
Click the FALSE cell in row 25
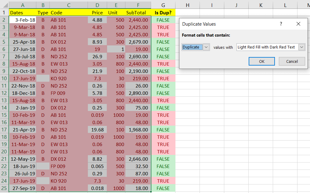(163, 188)
